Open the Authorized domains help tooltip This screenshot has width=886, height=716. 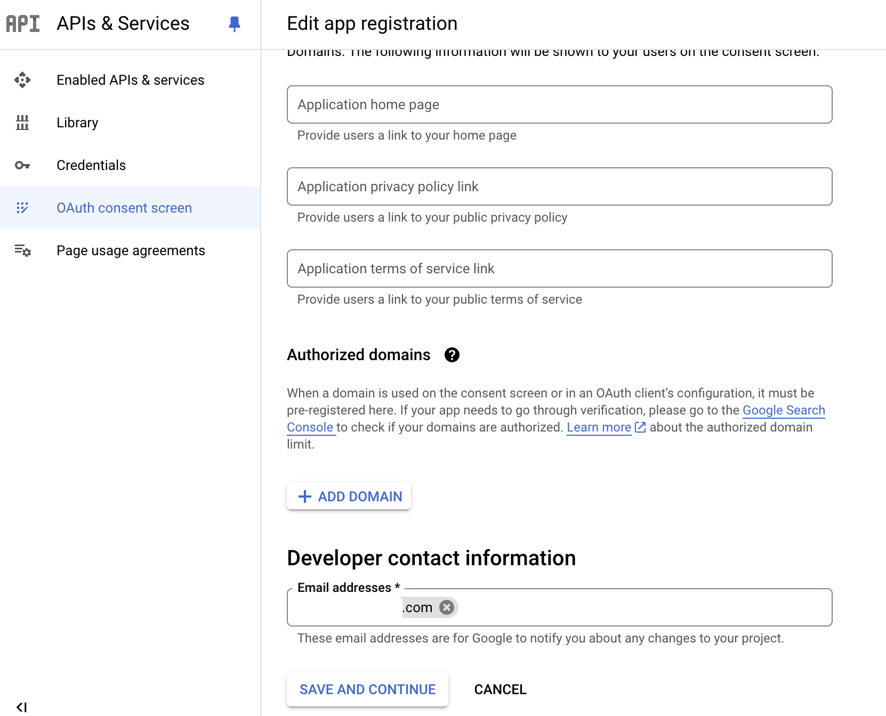point(452,355)
